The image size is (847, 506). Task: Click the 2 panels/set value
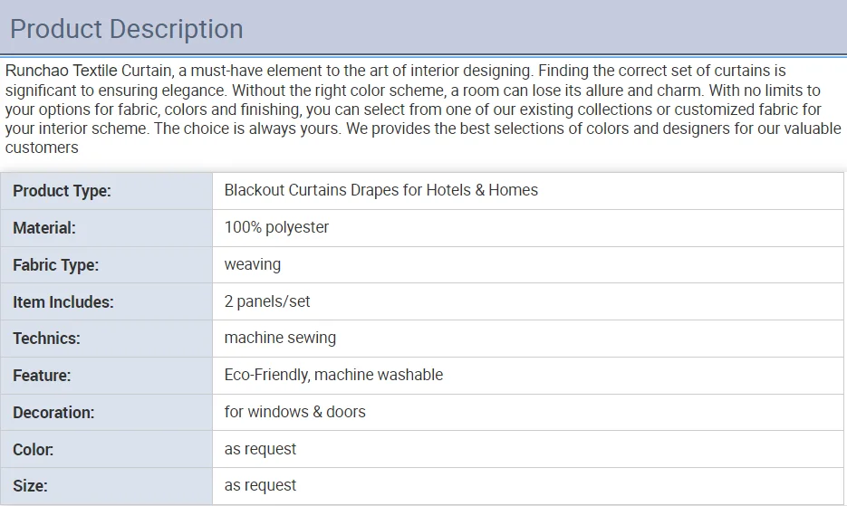(267, 301)
